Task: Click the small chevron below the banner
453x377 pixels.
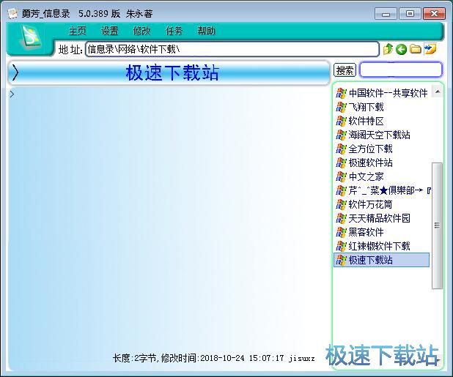Action: [12, 94]
